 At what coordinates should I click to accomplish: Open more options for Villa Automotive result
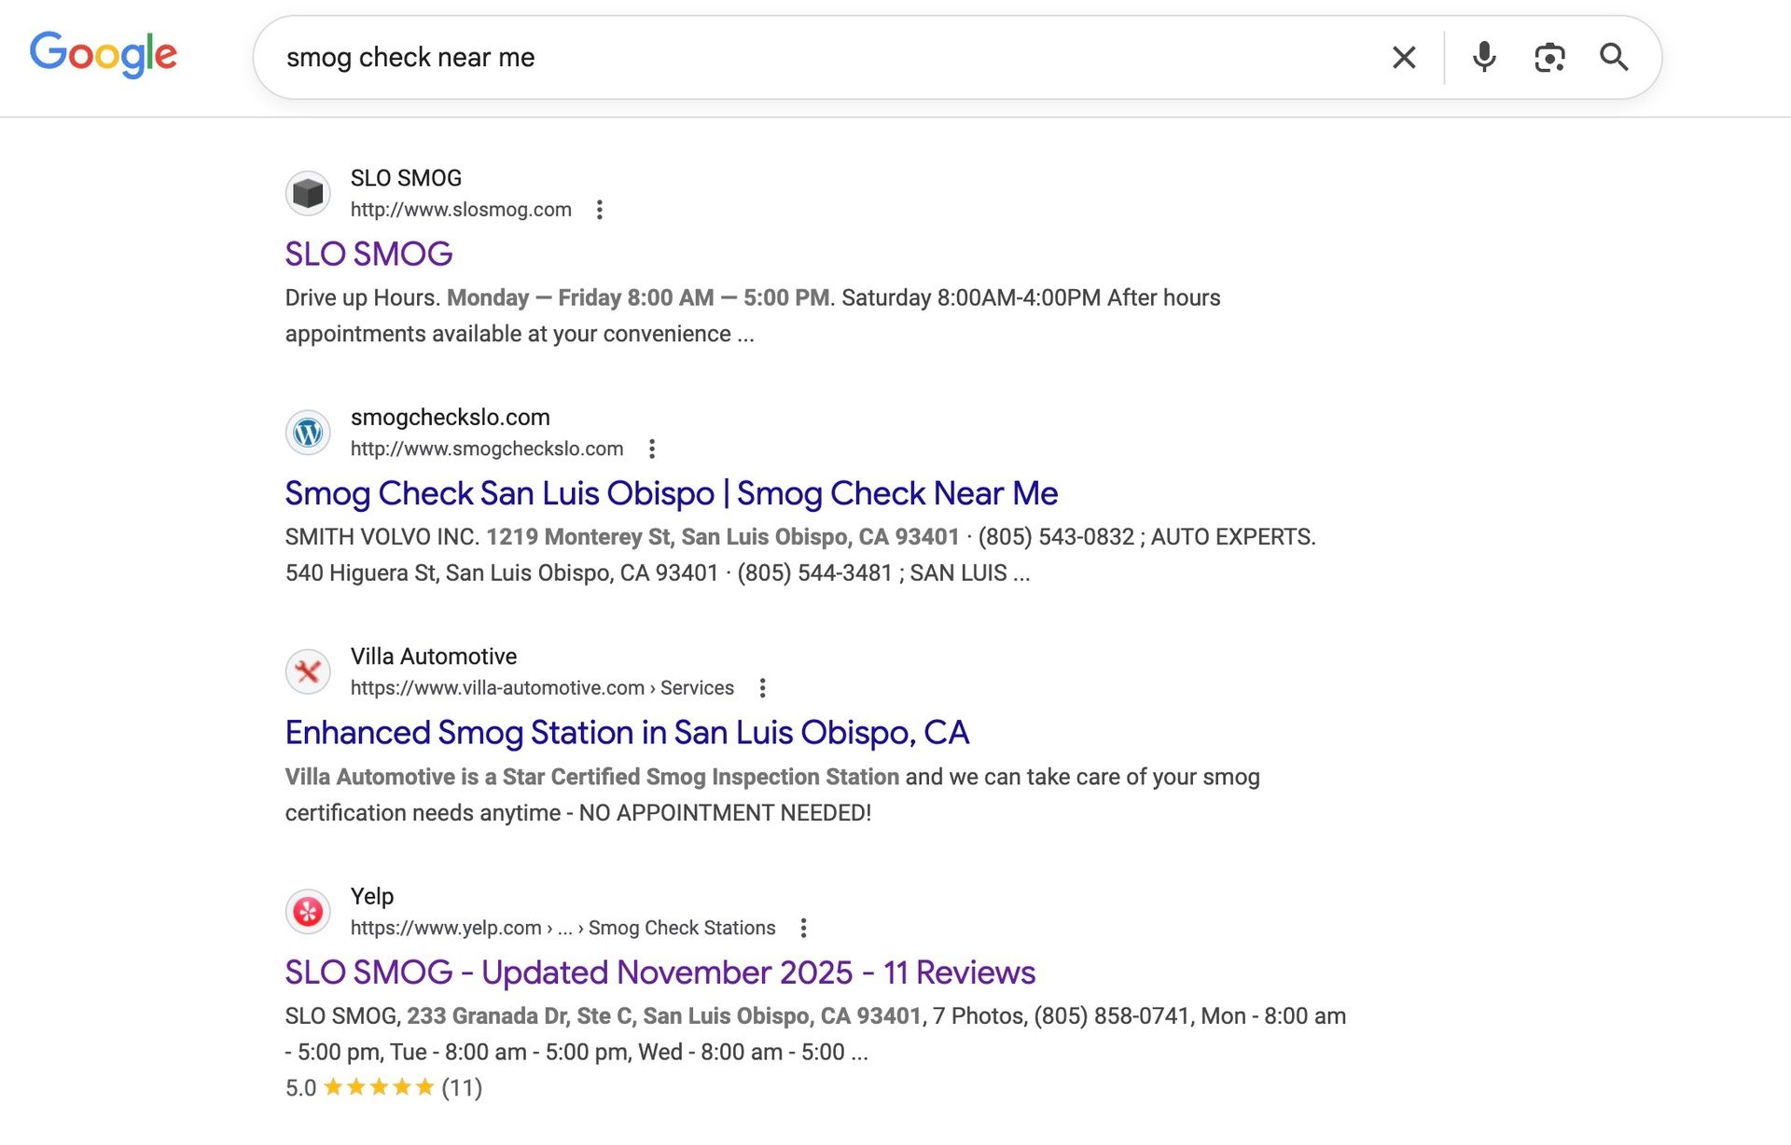coord(762,688)
